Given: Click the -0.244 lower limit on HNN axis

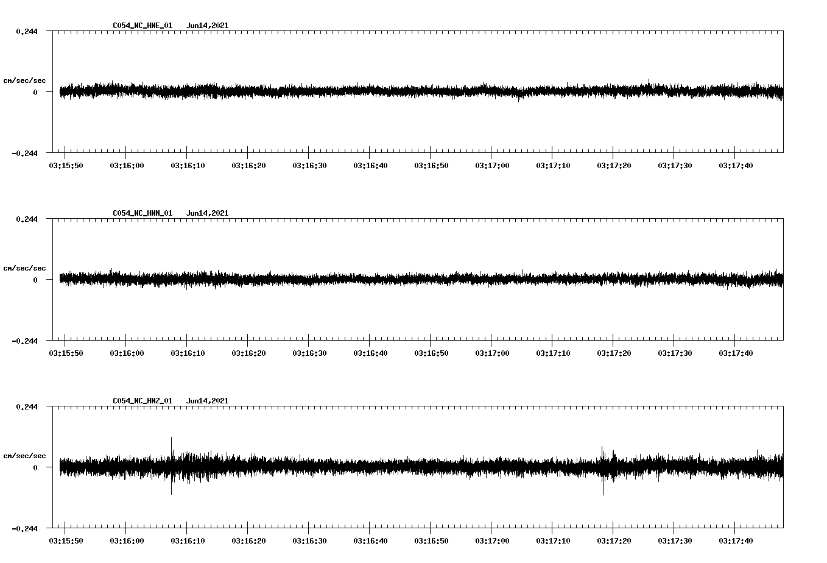Looking at the screenshot, I should (x=24, y=341).
